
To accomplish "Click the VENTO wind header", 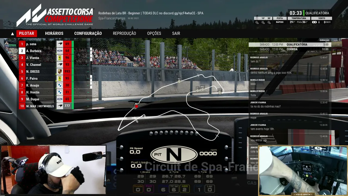I will [x=322, y=18].
